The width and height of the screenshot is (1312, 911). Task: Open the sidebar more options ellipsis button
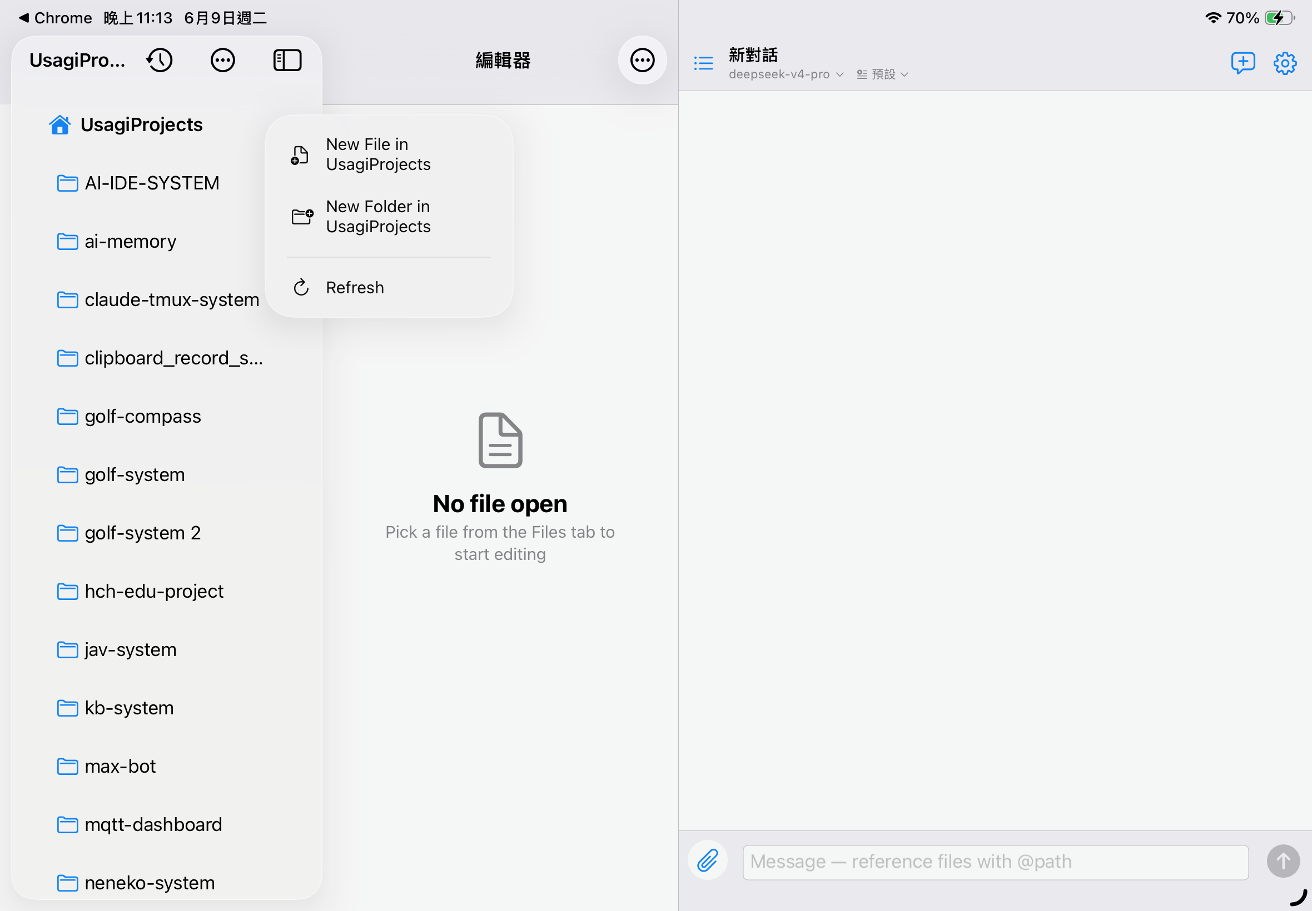pos(223,60)
